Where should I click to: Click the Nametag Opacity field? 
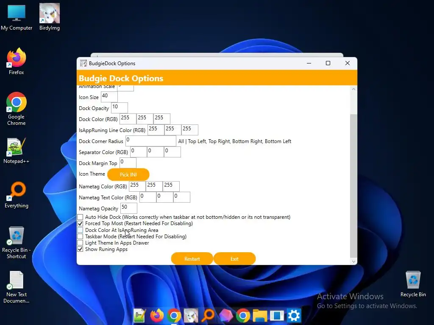coord(129,208)
